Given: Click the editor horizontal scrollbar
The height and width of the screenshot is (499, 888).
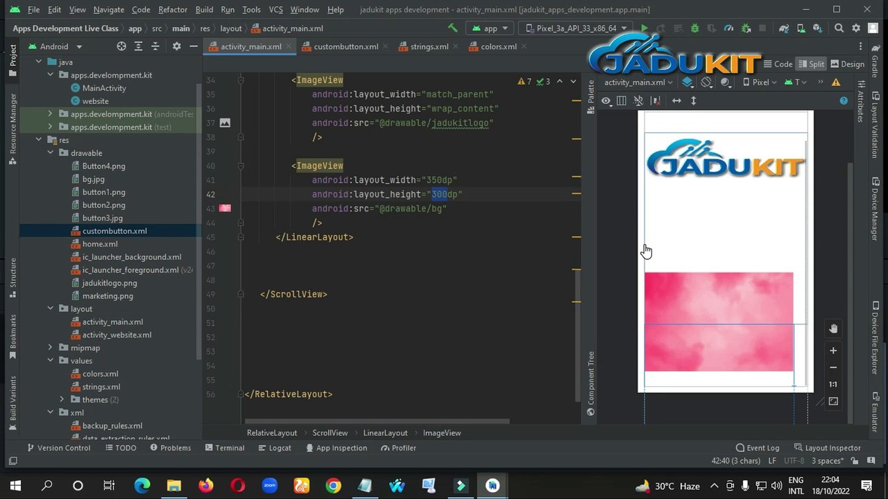Looking at the screenshot, I should tap(377, 421).
